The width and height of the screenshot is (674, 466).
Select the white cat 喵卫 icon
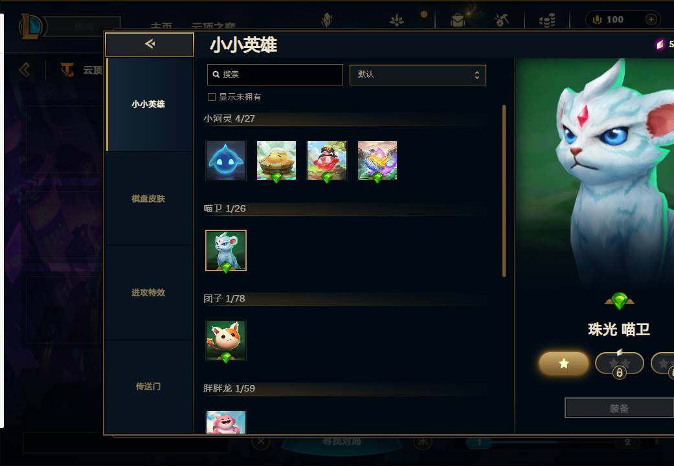(226, 250)
